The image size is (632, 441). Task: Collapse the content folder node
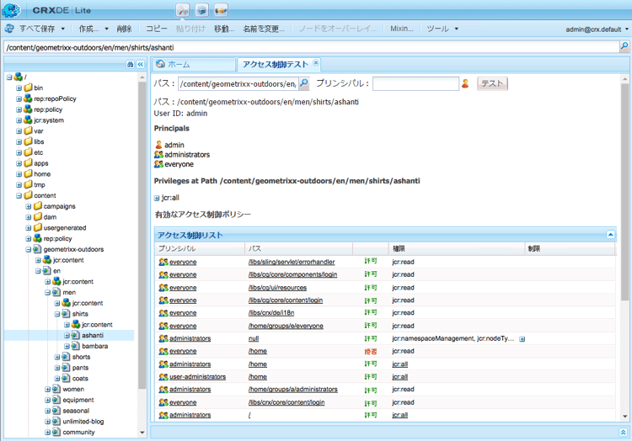click(x=19, y=195)
